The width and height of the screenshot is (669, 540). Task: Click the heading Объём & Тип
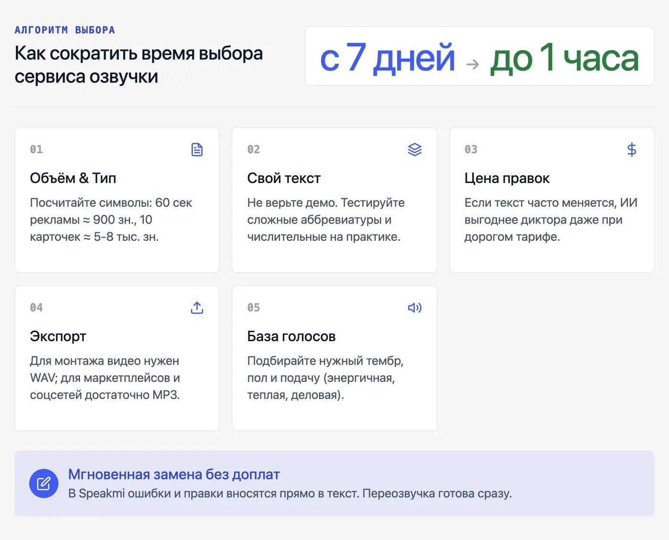[73, 178]
